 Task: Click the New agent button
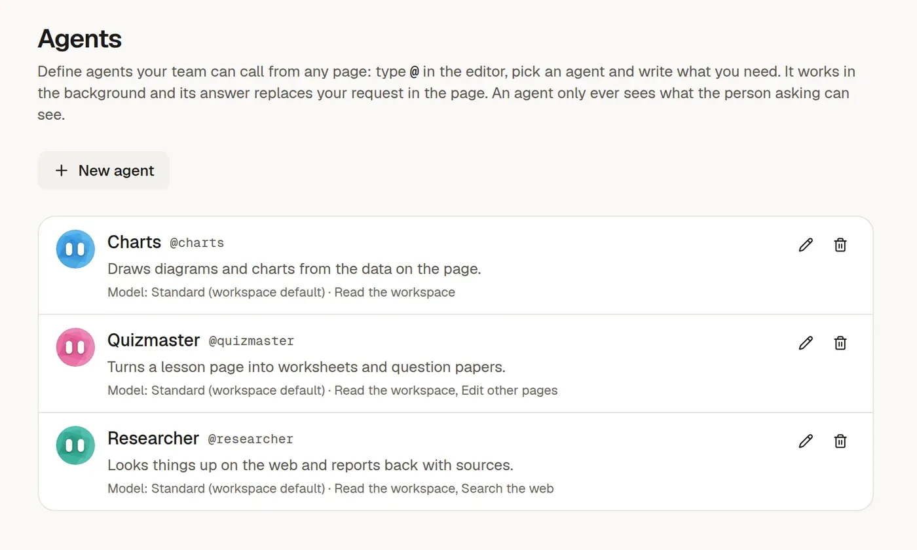pos(103,170)
